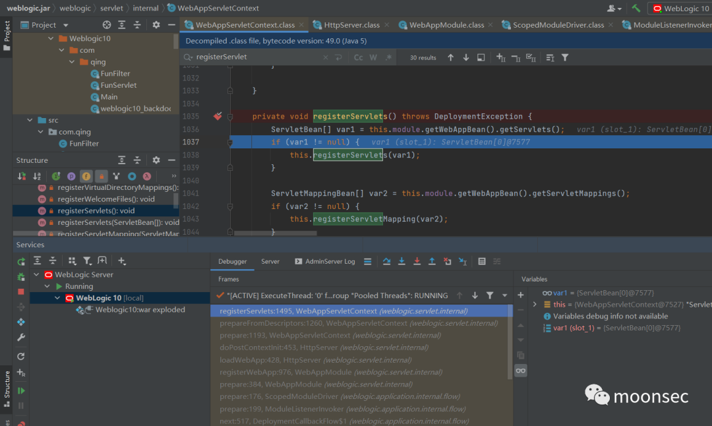
Task: Toggle the breakpoint on line 1035
Action: coord(218,116)
